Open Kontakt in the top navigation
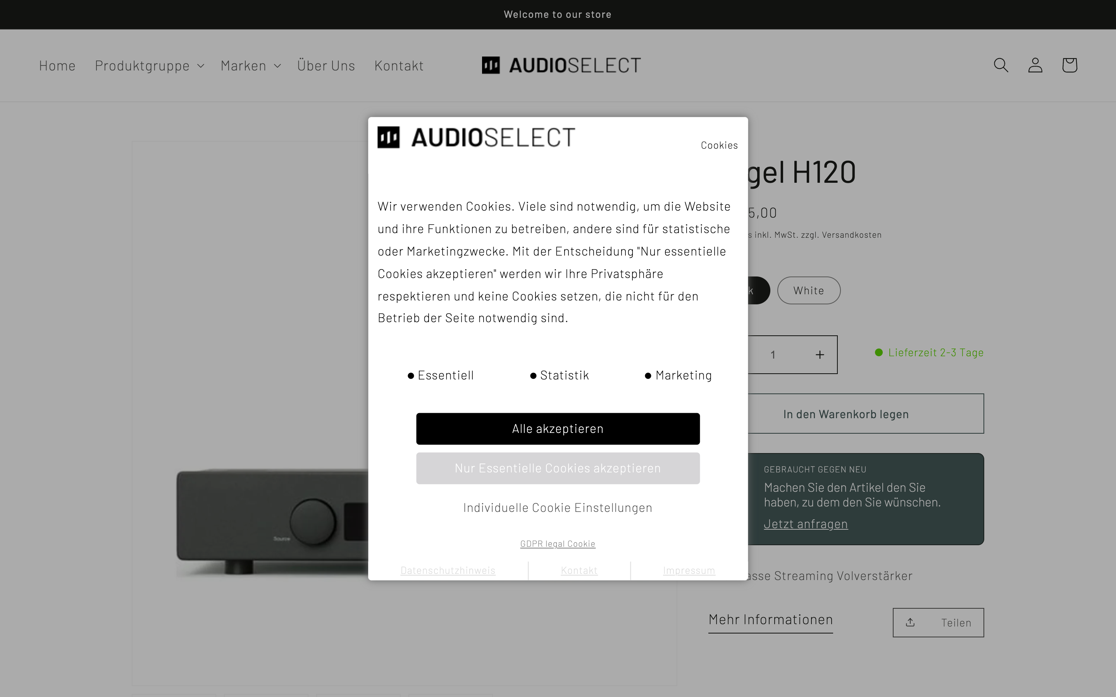Screen dimensions: 1116x697 (x=399, y=65)
